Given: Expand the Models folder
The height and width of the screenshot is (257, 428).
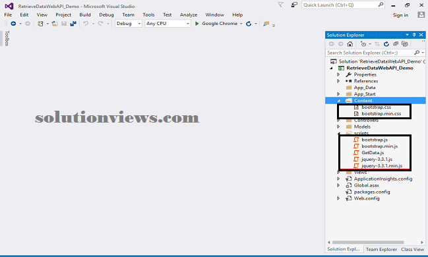Looking at the screenshot, I should coord(338,127).
